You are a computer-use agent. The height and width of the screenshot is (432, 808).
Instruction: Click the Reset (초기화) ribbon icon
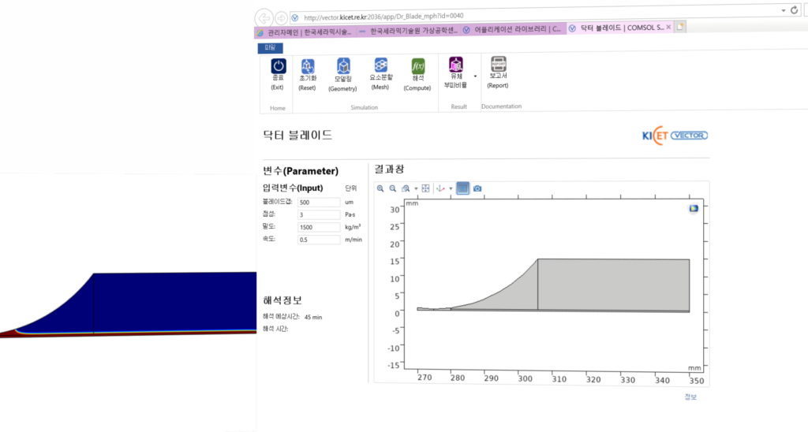click(x=307, y=66)
